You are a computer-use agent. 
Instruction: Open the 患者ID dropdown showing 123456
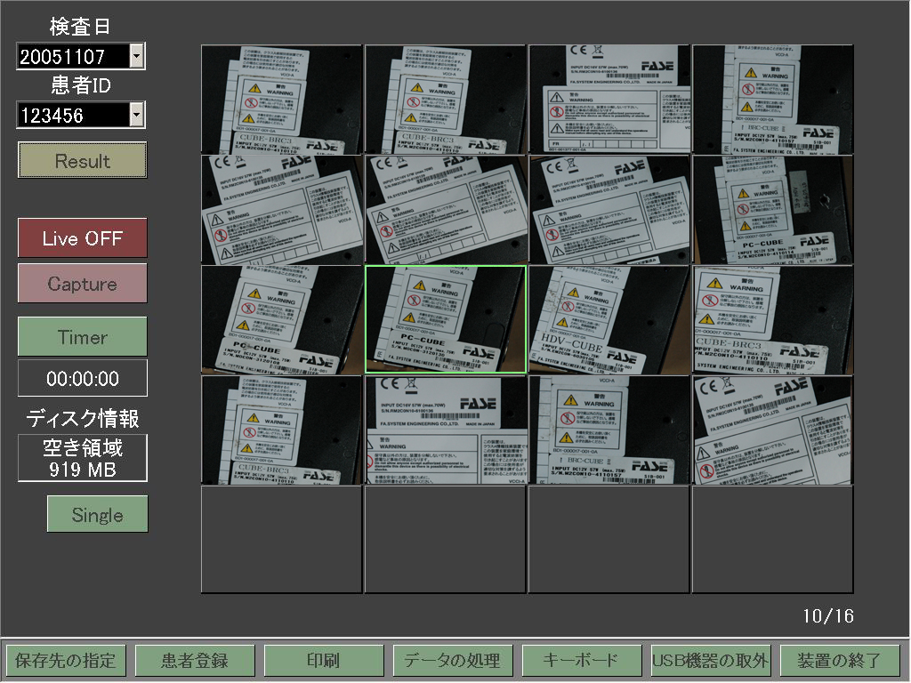[136, 115]
